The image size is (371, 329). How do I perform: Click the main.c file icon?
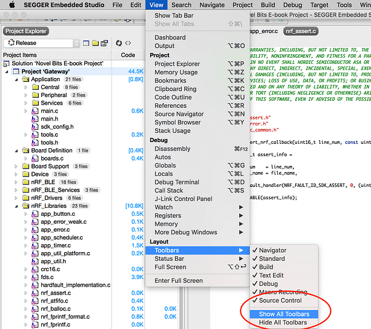(35, 111)
